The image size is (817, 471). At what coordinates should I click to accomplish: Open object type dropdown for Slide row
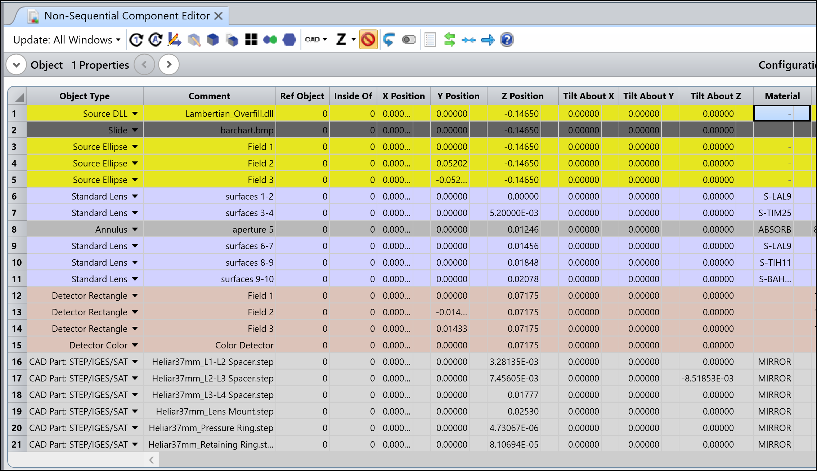point(135,130)
